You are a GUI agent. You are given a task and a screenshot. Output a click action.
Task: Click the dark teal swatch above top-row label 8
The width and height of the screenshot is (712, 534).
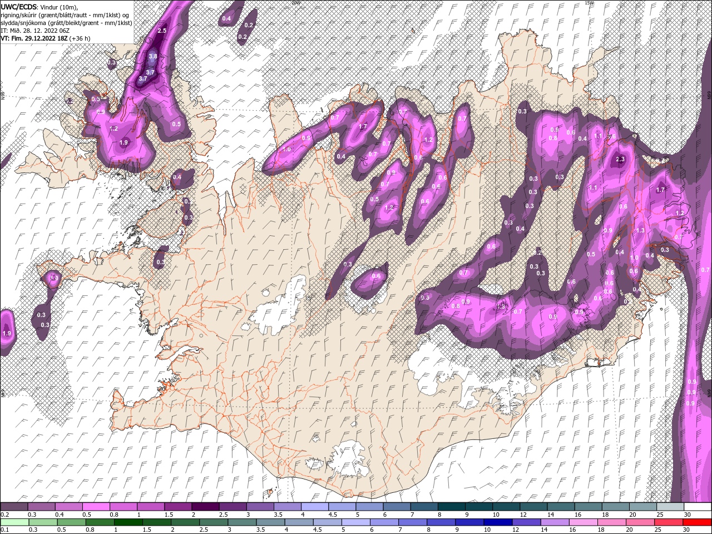click(x=451, y=507)
